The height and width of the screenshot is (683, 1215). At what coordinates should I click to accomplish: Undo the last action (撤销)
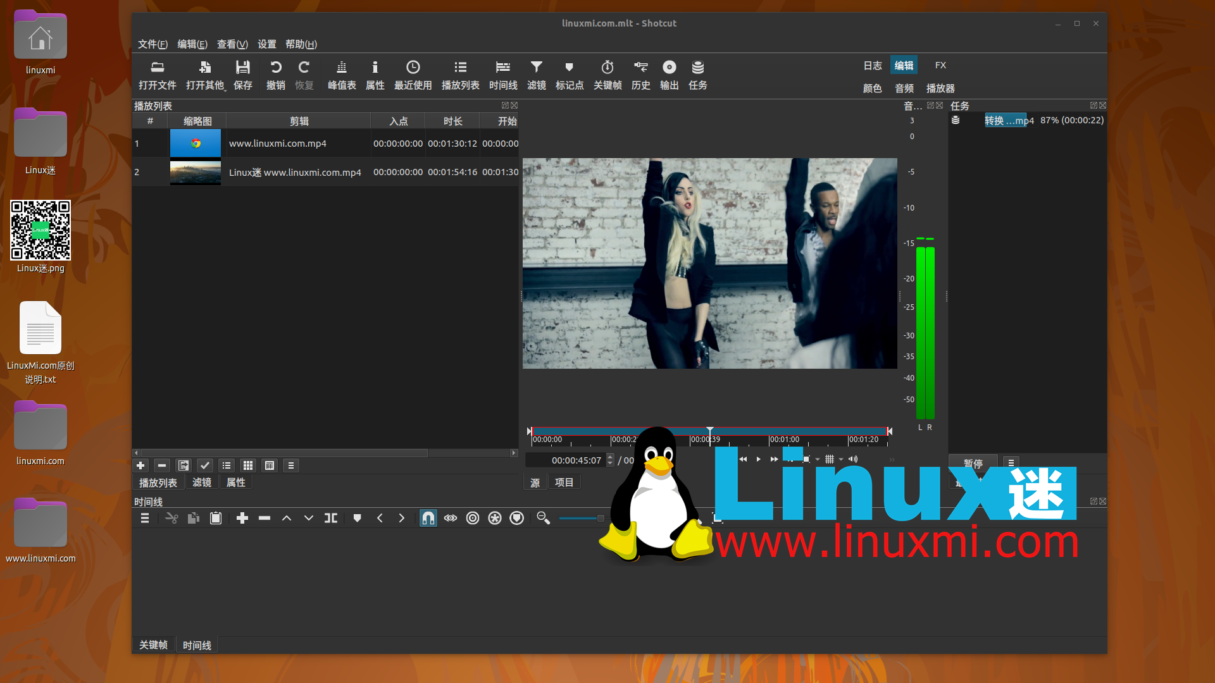pyautogui.click(x=276, y=75)
